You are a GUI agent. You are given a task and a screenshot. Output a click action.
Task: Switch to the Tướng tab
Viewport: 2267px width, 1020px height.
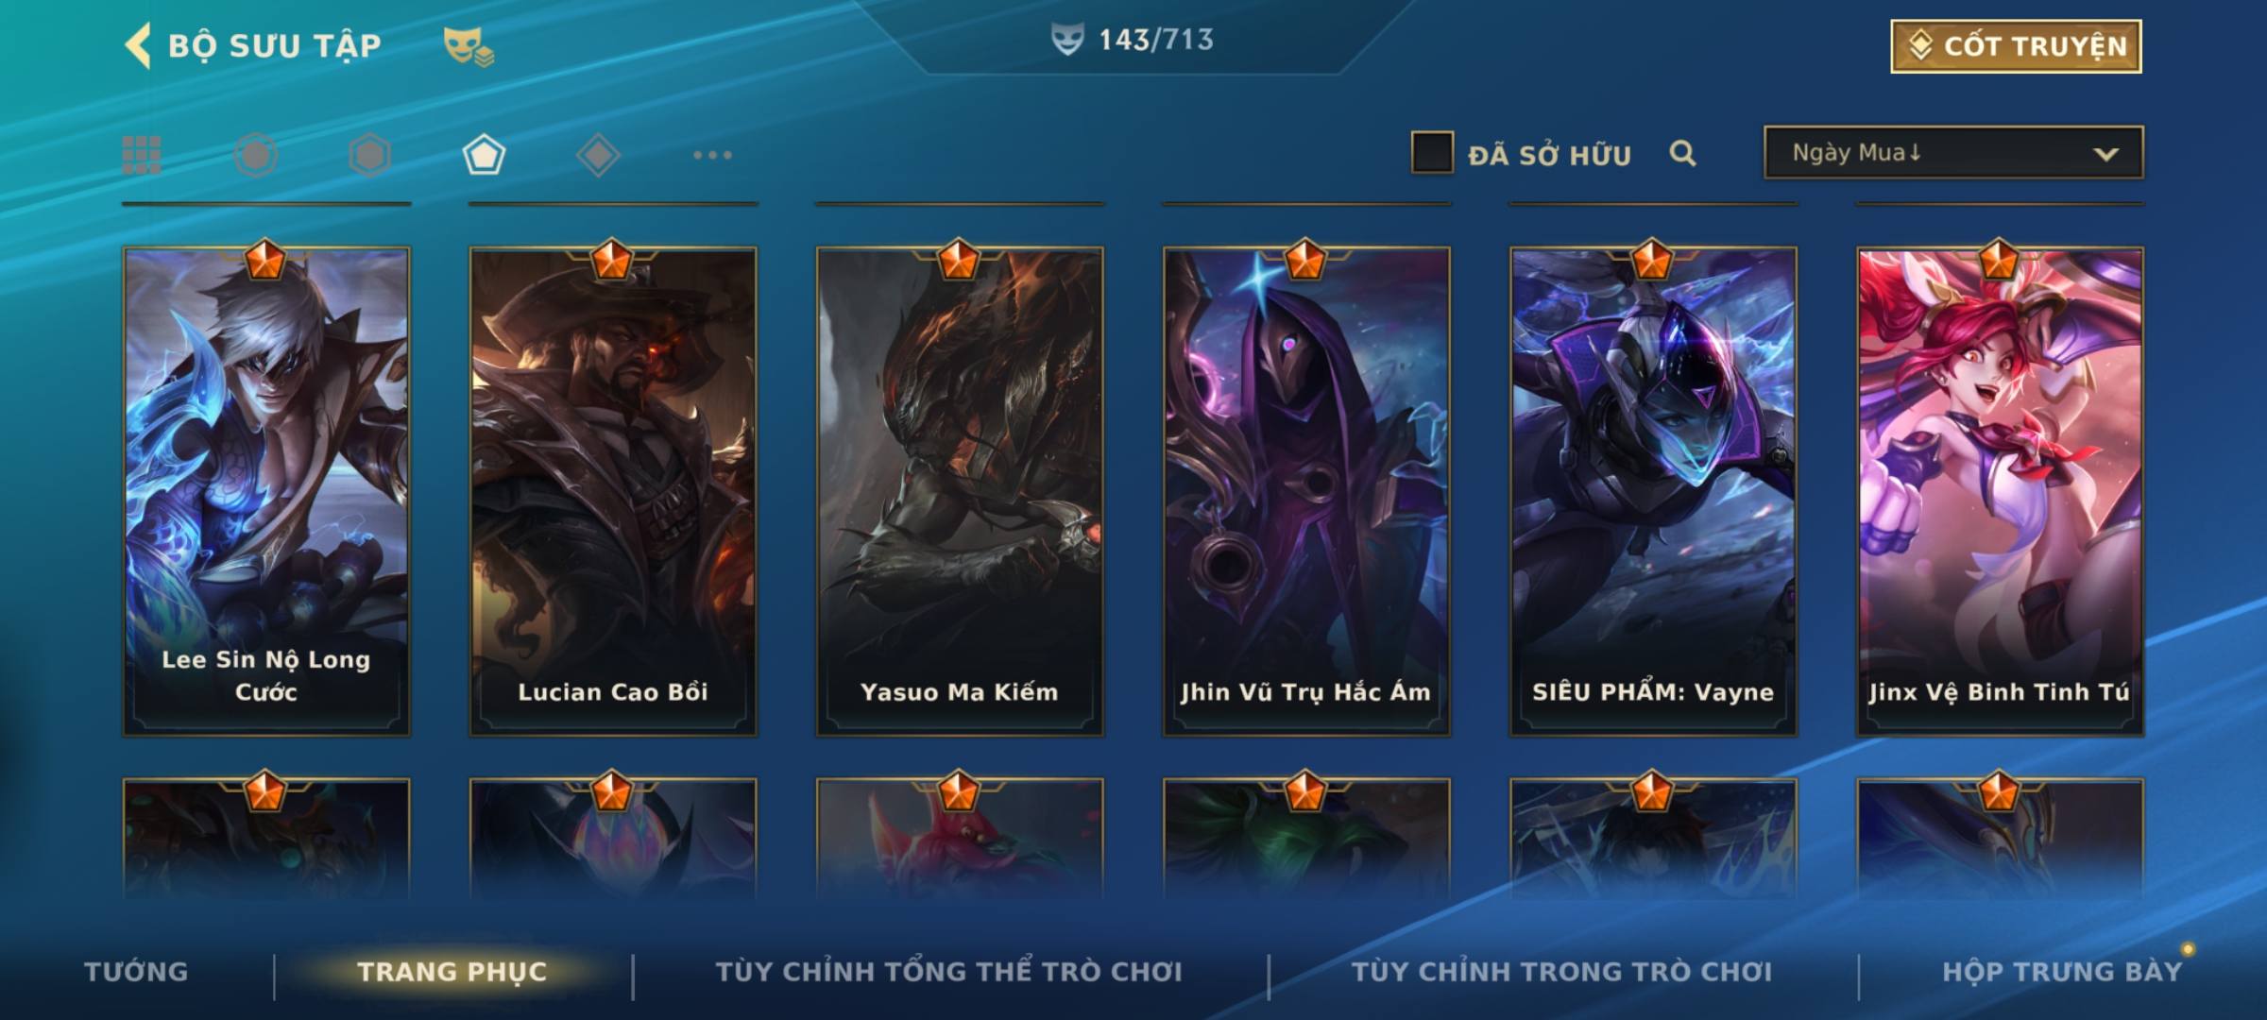(x=136, y=972)
